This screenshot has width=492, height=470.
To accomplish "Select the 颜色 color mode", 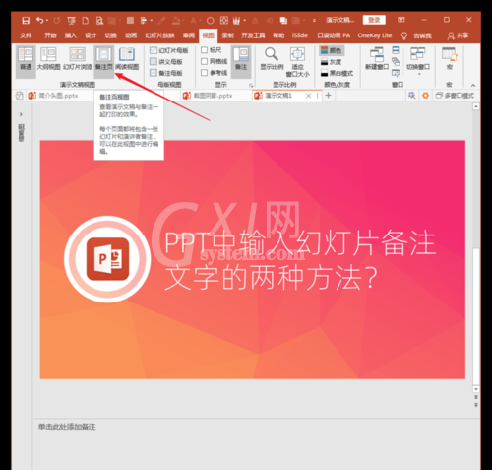I will (x=332, y=50).
